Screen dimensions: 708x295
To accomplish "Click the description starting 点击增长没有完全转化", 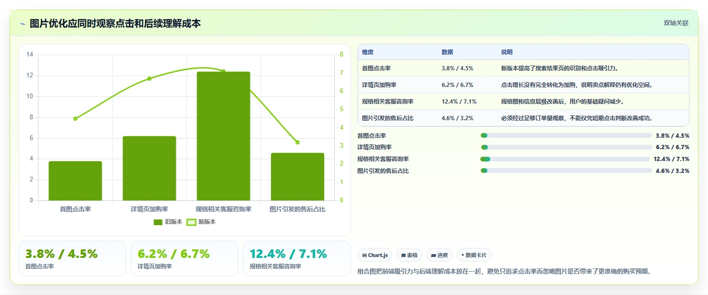I will tap(577, 85).
